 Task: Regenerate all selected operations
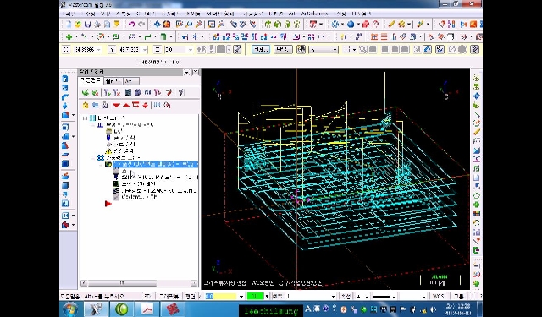click(x=108, y=92)
